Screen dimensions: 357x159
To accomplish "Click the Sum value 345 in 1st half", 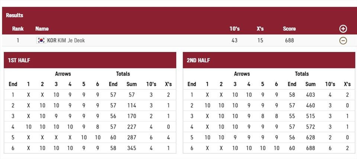I will click(x=131, y=148).
